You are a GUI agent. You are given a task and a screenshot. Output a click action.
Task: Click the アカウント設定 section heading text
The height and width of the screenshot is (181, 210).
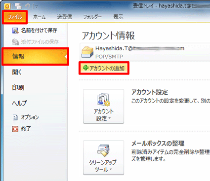pos(150,92)
